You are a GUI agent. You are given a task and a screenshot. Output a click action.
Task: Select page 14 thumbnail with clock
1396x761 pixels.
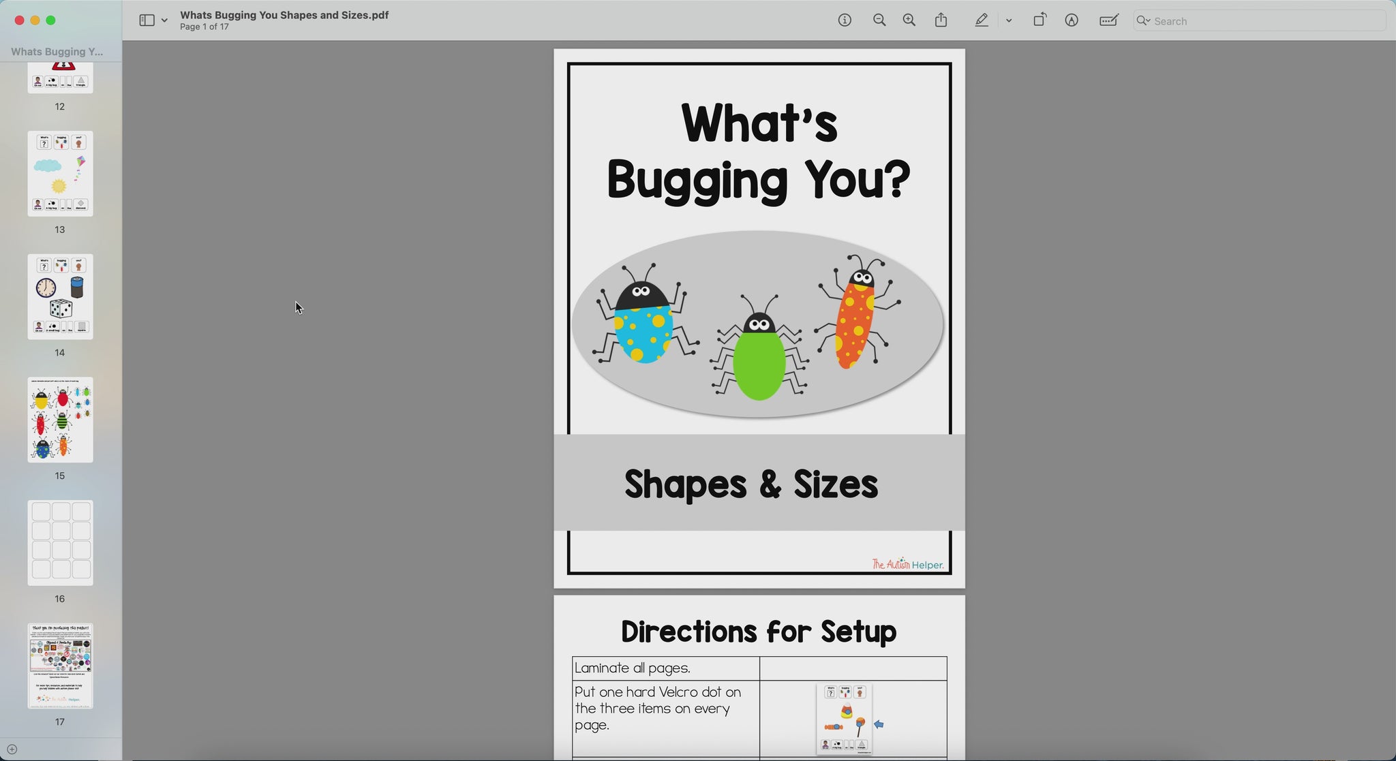[x=60, y=297]
